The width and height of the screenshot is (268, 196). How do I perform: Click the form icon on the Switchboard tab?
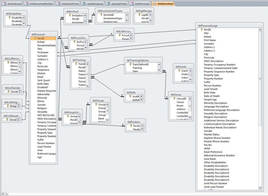coord(4,4)
